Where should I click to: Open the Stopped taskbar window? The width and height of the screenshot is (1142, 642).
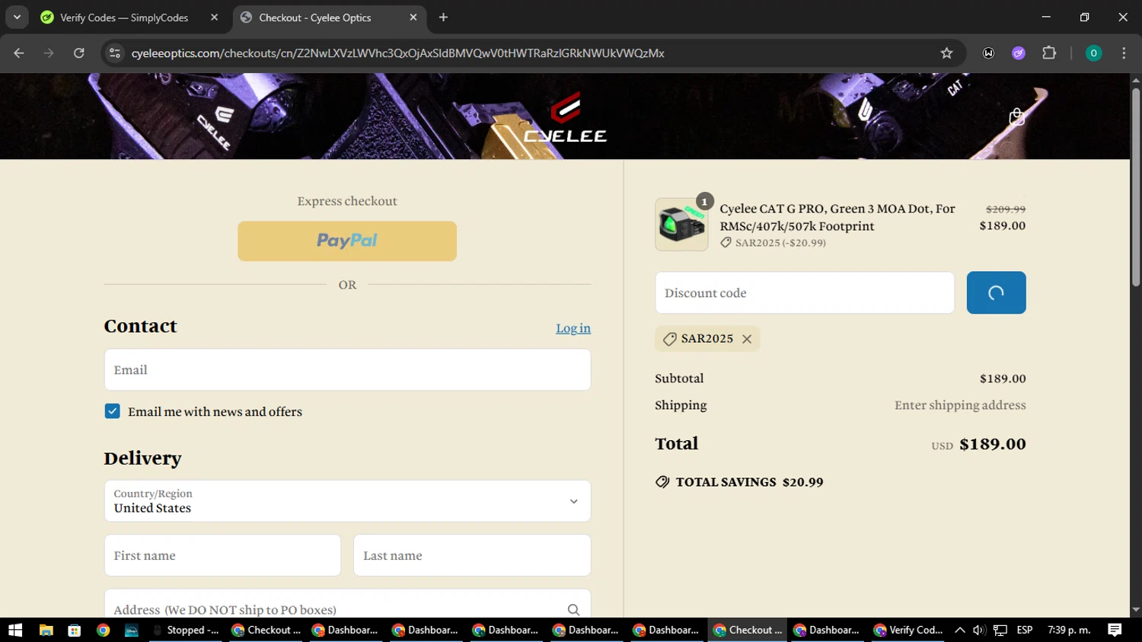pos(185,630)
